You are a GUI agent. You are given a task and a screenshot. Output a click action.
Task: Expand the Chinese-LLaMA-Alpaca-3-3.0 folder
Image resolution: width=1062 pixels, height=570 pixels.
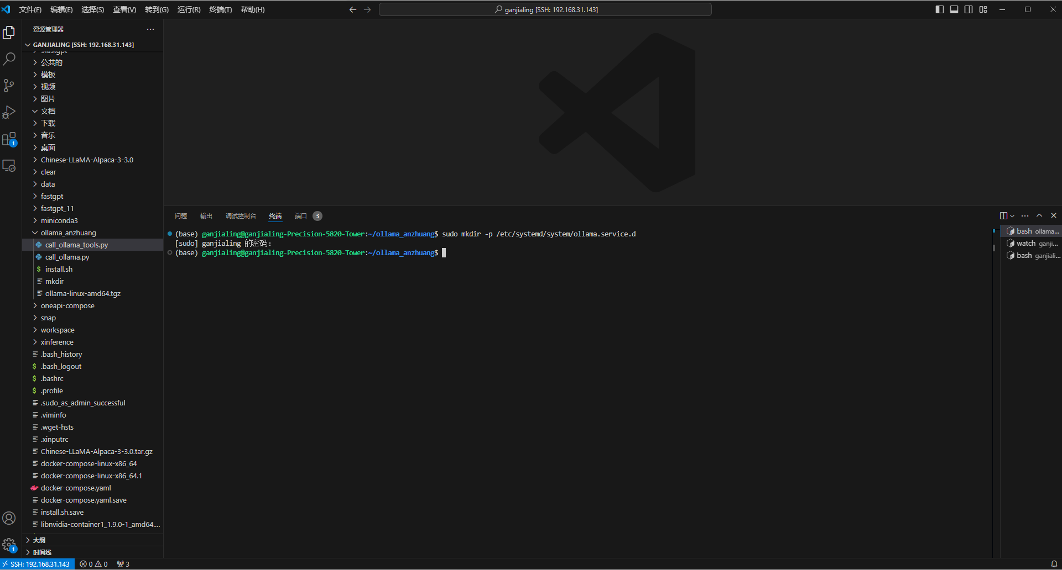pos(92,160)
